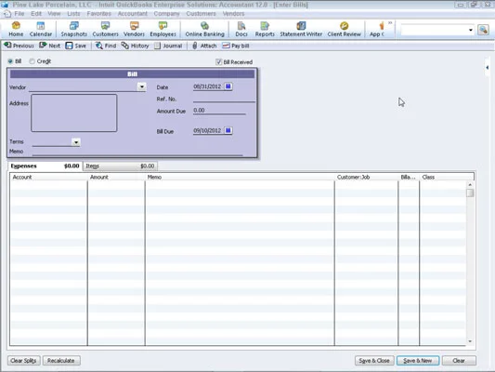Click the Amount column header
495x372 pixels.
[x=116, y=177]
